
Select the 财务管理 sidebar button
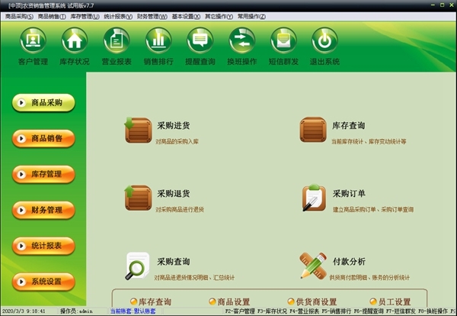click(x=43, y=210)
